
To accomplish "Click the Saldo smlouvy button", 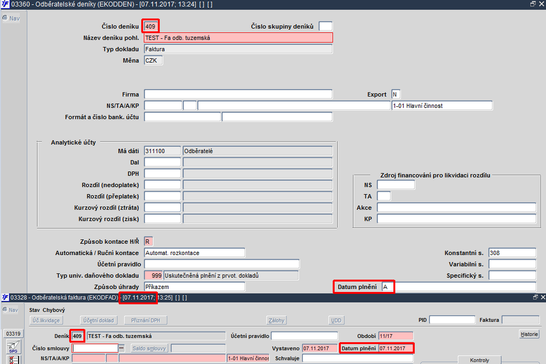I will (149, 348).
